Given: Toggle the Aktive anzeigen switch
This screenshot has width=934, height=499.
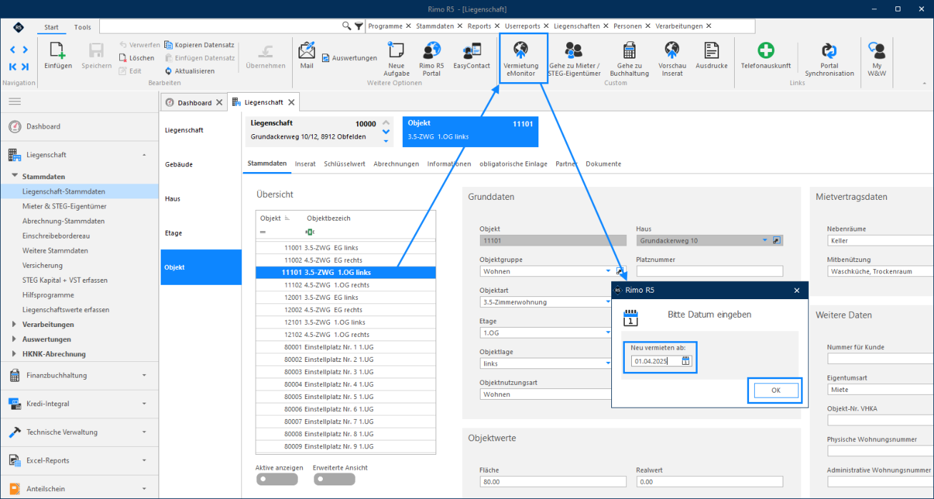Looking at the screenshot, I should click(x=277, y=479).
